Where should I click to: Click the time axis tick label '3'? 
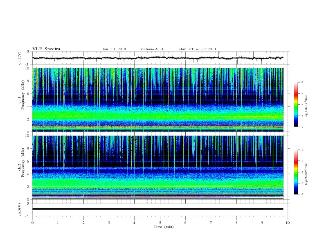click(109, 223)
